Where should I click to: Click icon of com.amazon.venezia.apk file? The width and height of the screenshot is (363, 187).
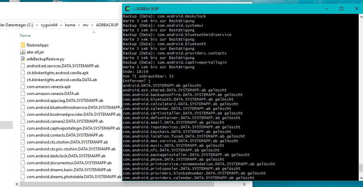click(23, 86)
